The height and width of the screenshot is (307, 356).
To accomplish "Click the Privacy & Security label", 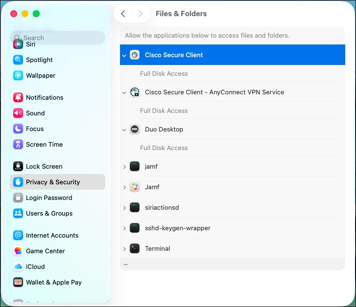I will point(53,182).
